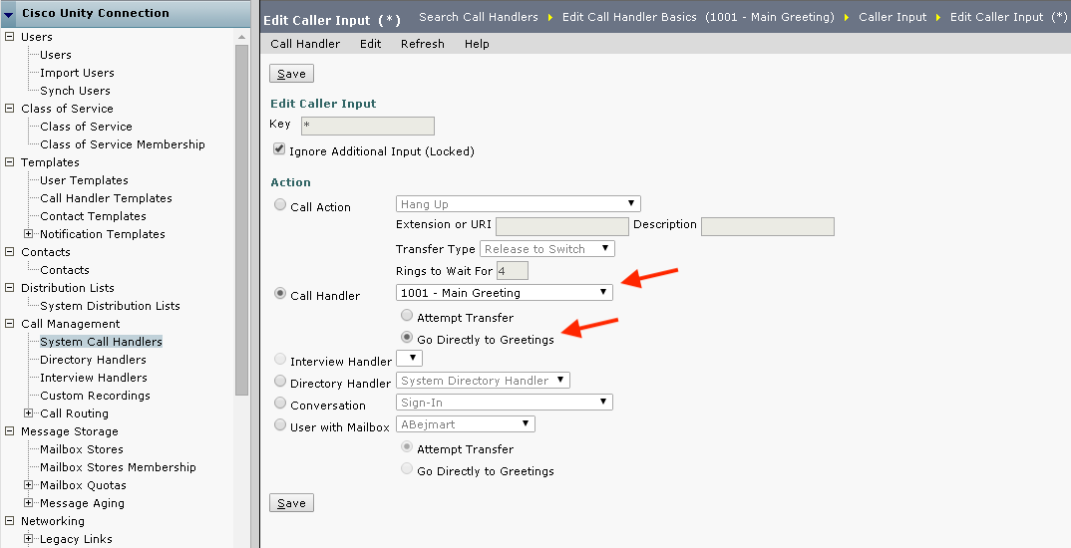Open the Help menu
1071x548 pixels.
pos(477,44)
